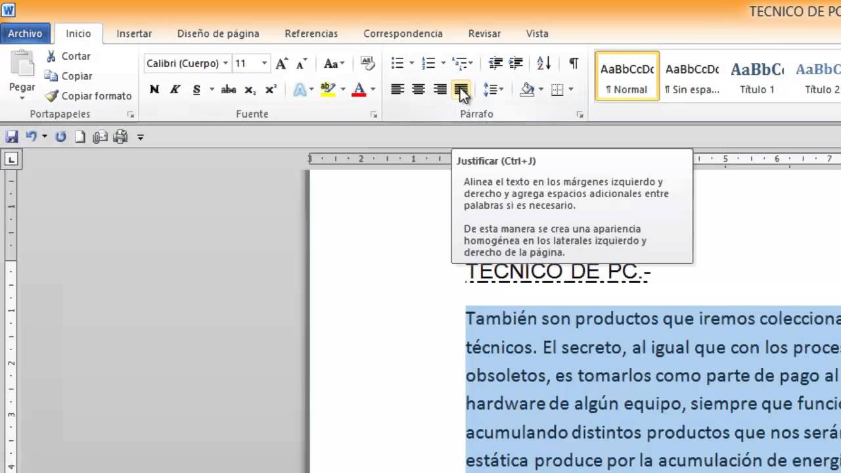Switch to the Insertar tab
The width and height of the screenshot is (841, 473).
tap(134, 34)
